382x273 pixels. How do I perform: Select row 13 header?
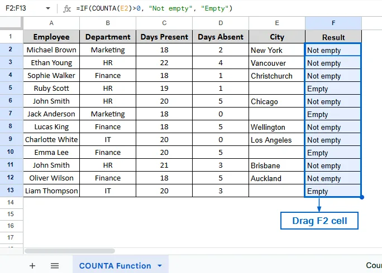point(11,191)
